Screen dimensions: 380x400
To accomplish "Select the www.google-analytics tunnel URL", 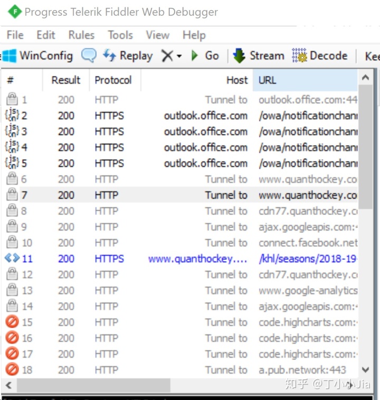I will [308, 290].
